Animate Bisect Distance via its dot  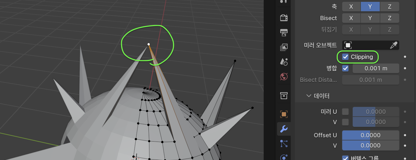(x=405, y=80)
